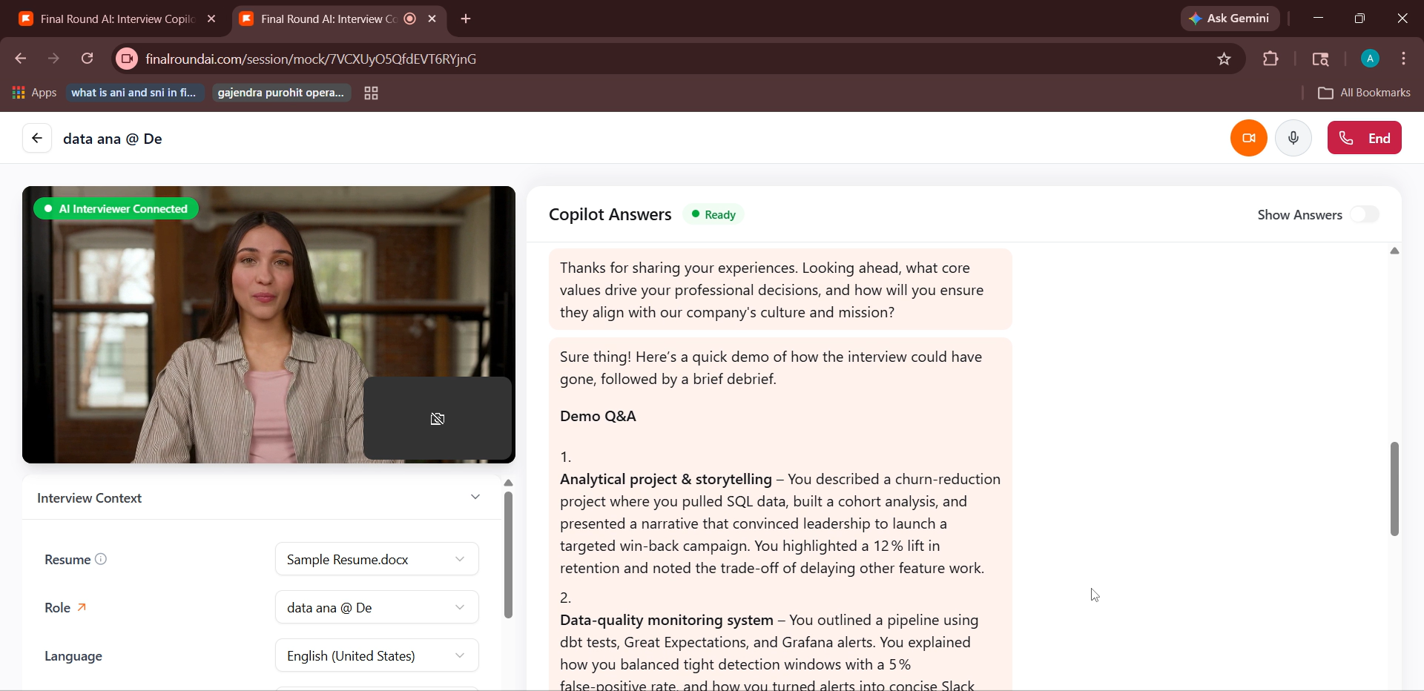This screenshot has height=691, width=1424.
Task: Click the session title 'data ana @ De'
Action: 113,139
